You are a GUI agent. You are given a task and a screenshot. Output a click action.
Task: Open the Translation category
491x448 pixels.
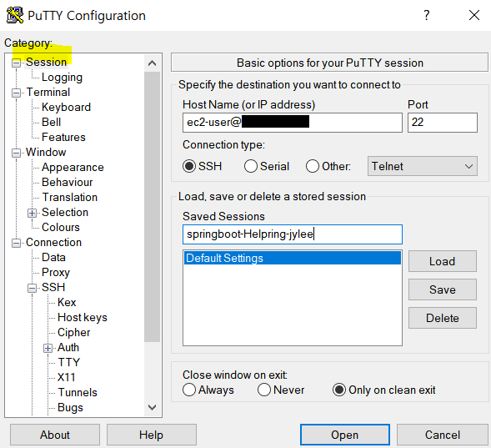70,198
